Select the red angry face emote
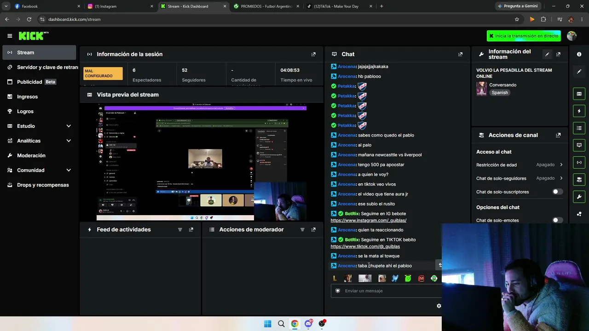Viewport: 589px width, 331px height. point(421,278)
